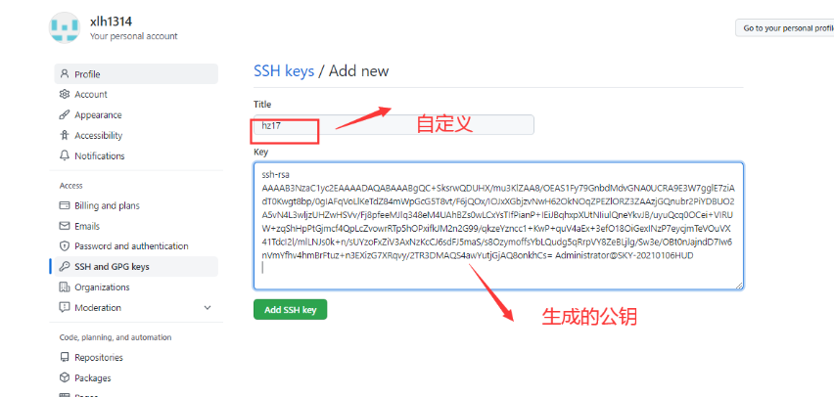Click the Appearance paintbrush icon
Viewport: 834px width, 397px height.
coord(65,114)
